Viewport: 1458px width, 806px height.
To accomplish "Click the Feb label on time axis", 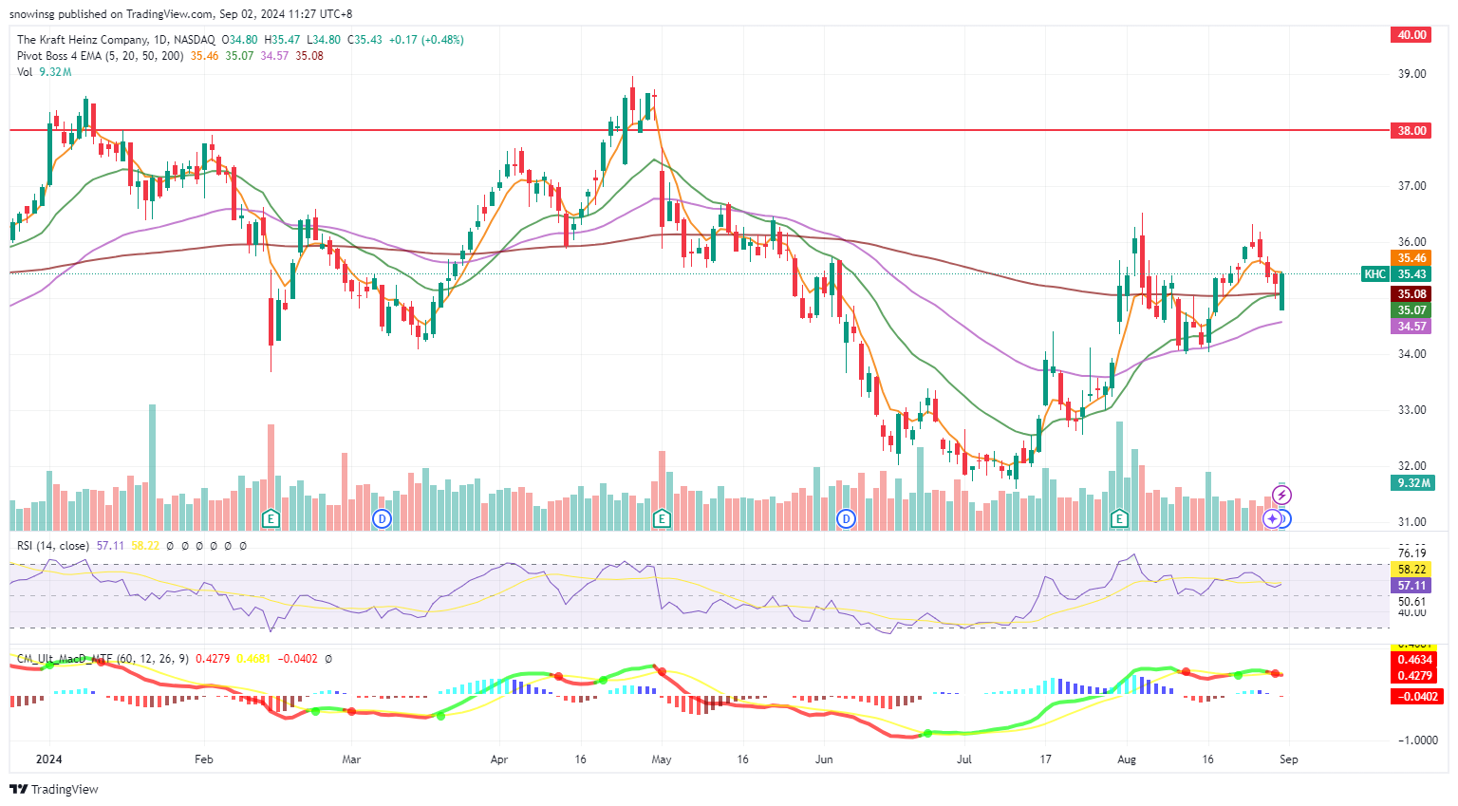I will point(203,759).
